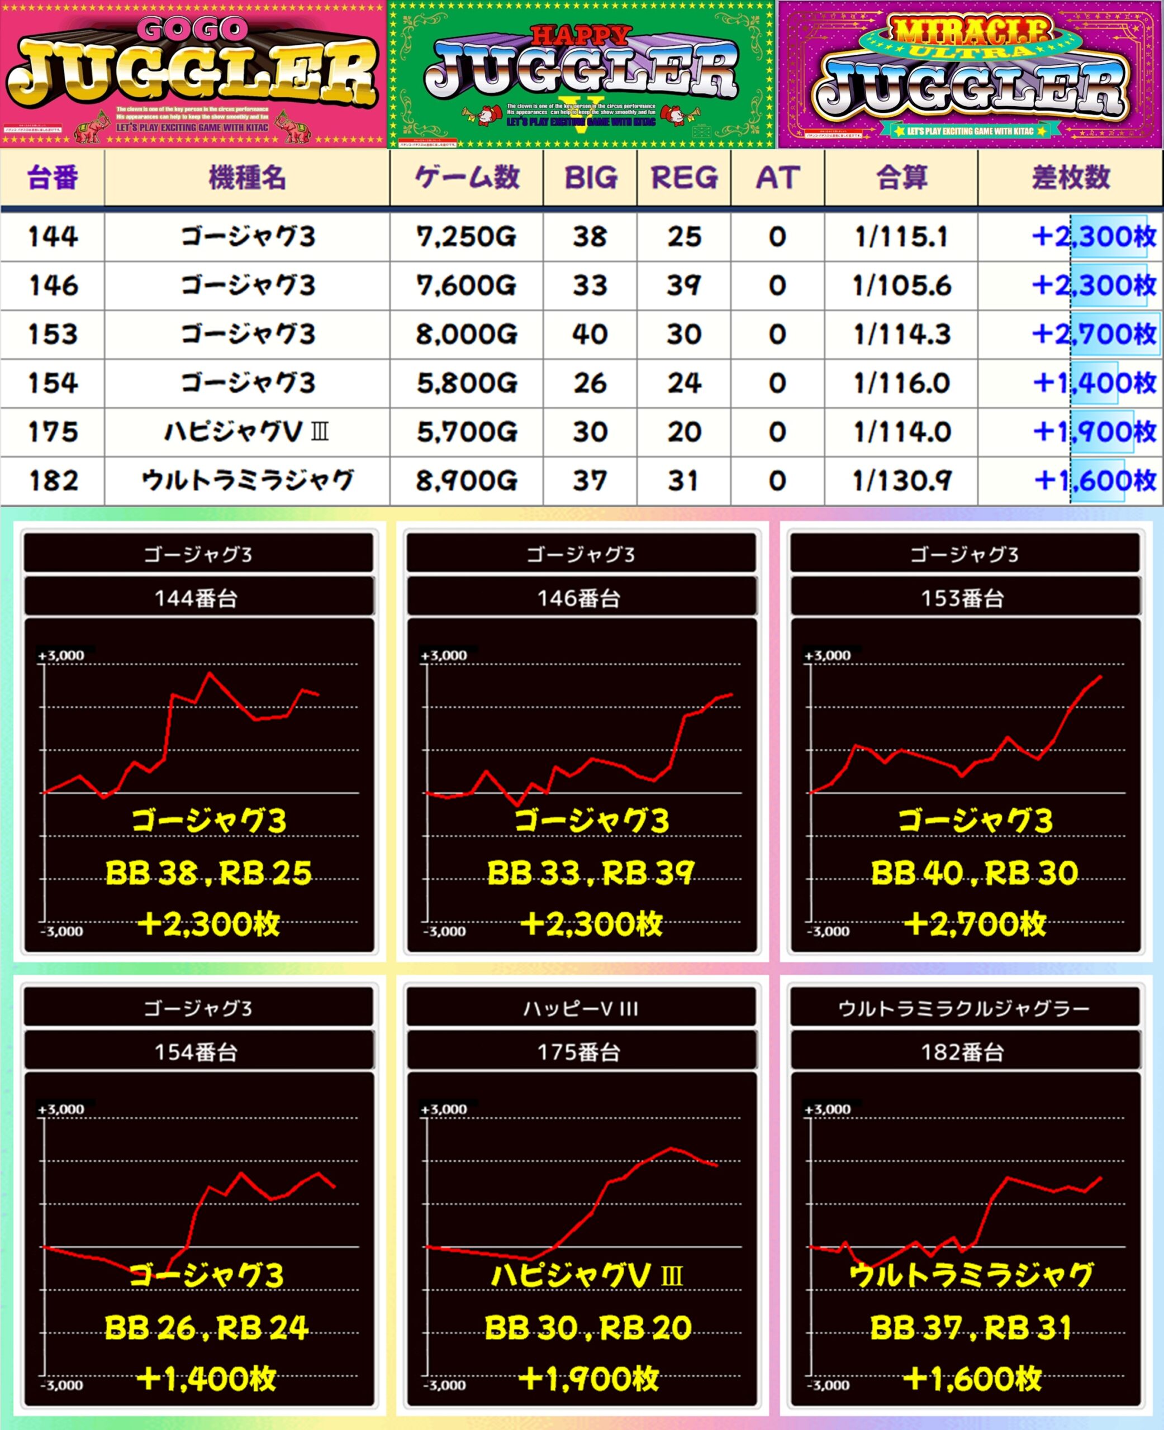
Task: Click the 7,600G game count cell
Action: pyautogui.click(x=467, y=285)
